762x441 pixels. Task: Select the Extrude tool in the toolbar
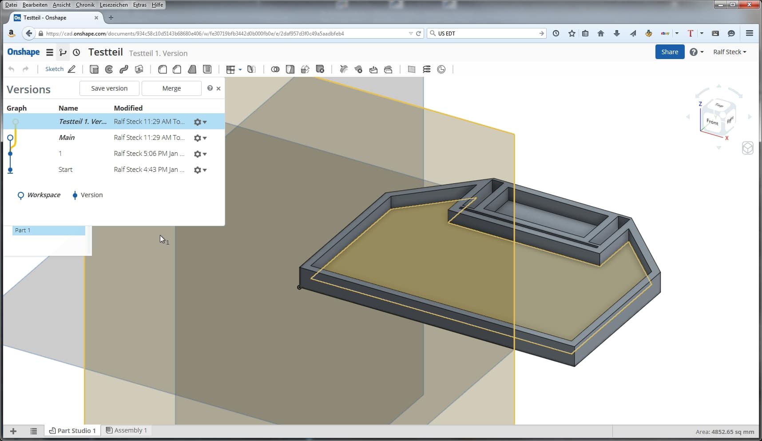(x=94, y=69)
